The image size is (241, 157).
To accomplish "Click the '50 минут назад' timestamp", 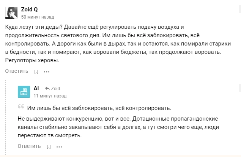I will click(38, 17).
